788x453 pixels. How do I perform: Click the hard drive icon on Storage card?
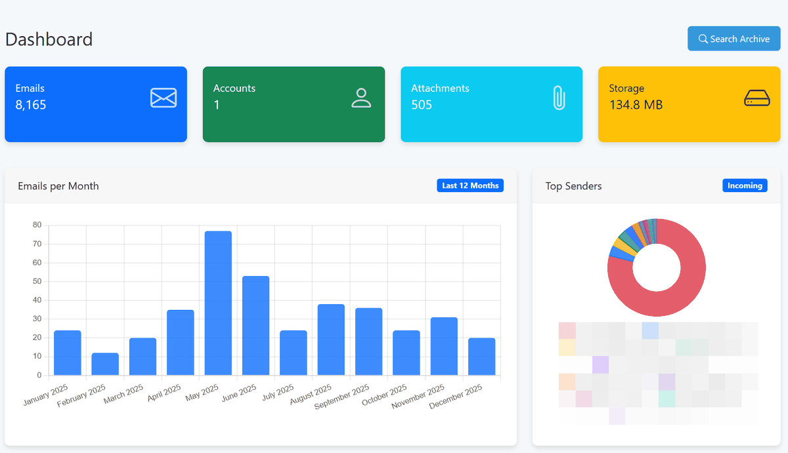pyautogui.click(x=756, y=98)
